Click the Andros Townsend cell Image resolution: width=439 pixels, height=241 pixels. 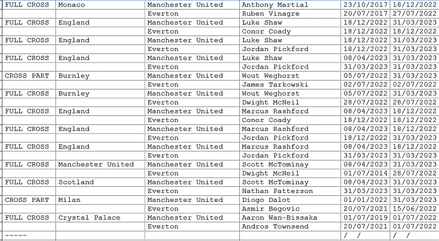click(x=274, y=227)
